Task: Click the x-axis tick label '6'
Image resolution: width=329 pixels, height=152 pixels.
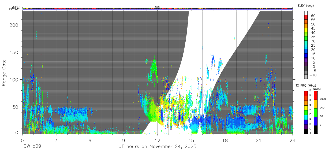Action: (90, 140)
